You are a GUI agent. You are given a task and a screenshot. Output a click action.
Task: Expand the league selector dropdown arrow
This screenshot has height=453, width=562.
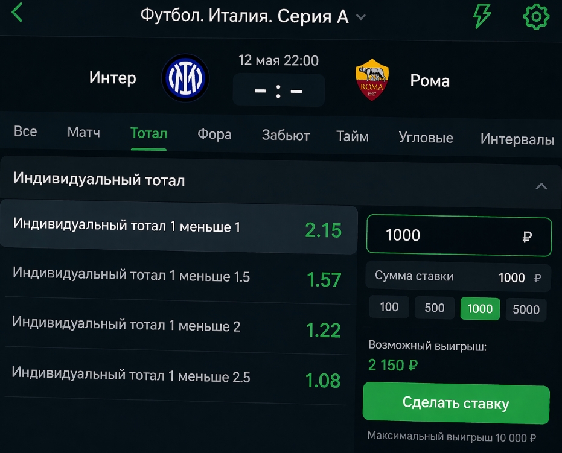[361, 17]
